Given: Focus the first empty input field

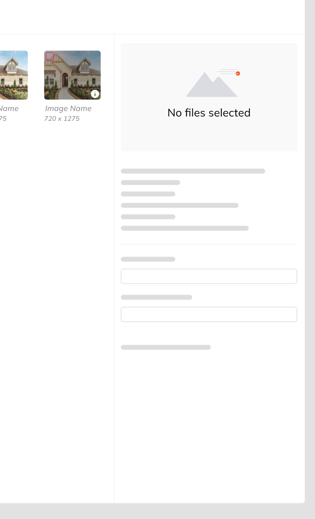Looking at the screenshot, I should click(209, 277).
